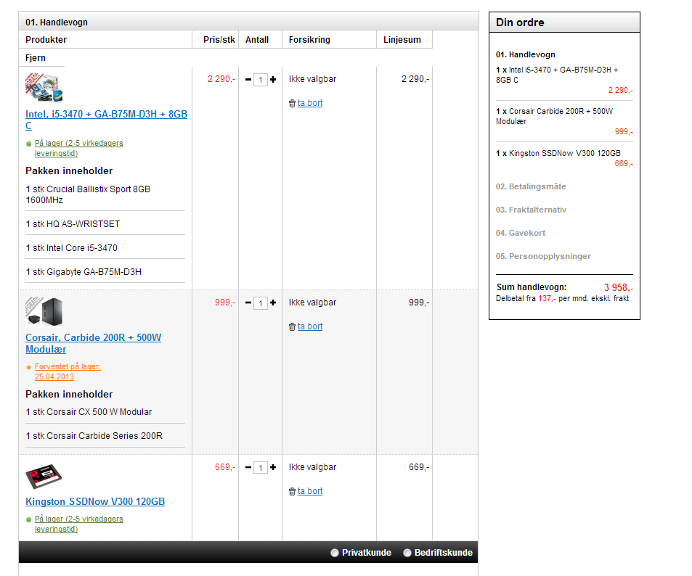Click Linjesum 2 290,- for Intel bundle
The image size is (692, 576).
tap(415, 79)
